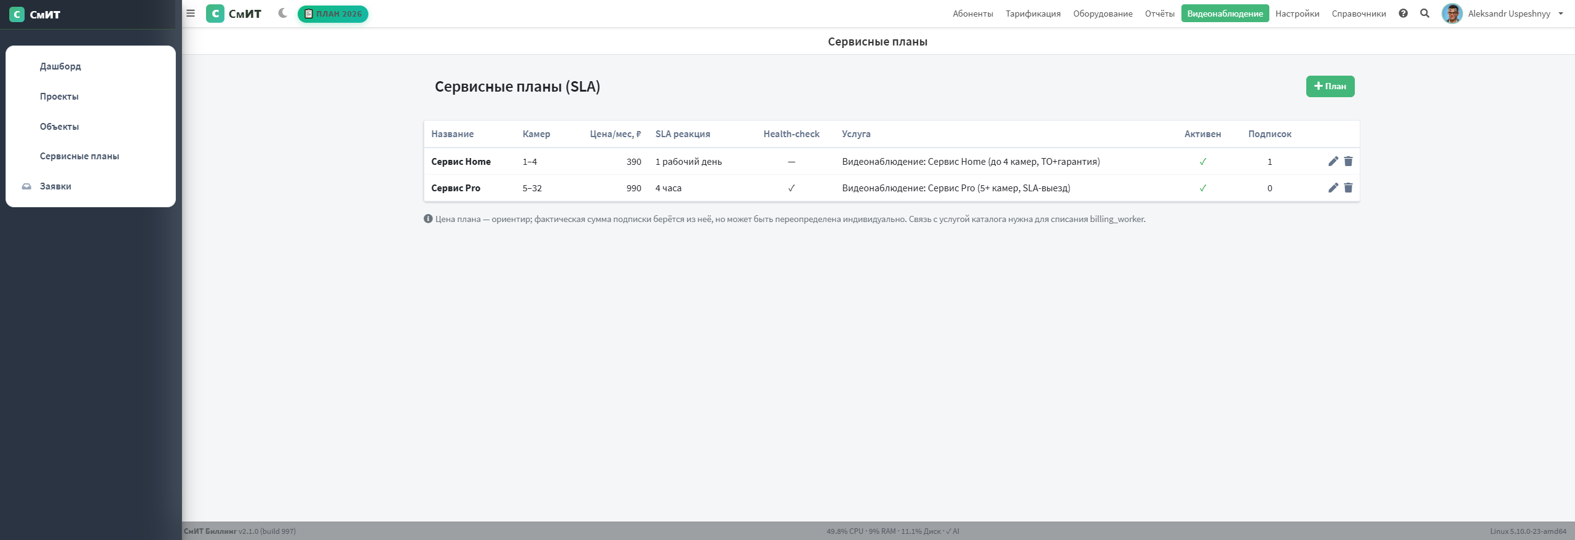Click the green active checkmark for Сервис Home
Image resolution: width=1575 pixels, height=540 pixels.
tap(1203, 162)
